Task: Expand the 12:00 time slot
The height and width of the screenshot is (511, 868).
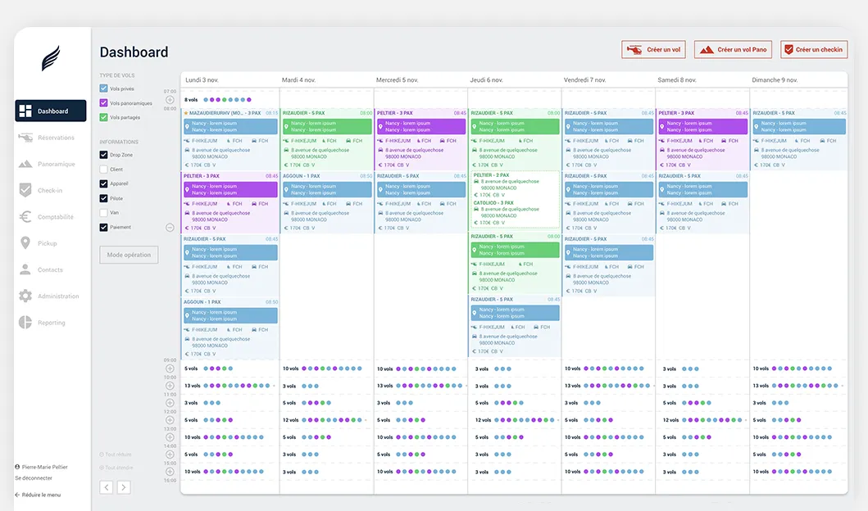Action: [170, 420]
